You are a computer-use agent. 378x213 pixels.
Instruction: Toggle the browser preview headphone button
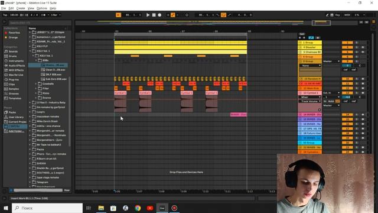(x=11, y=191)
